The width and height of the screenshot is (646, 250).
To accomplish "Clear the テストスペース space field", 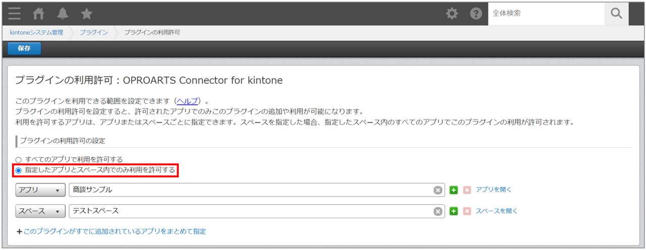I will [x=438, y=211].
